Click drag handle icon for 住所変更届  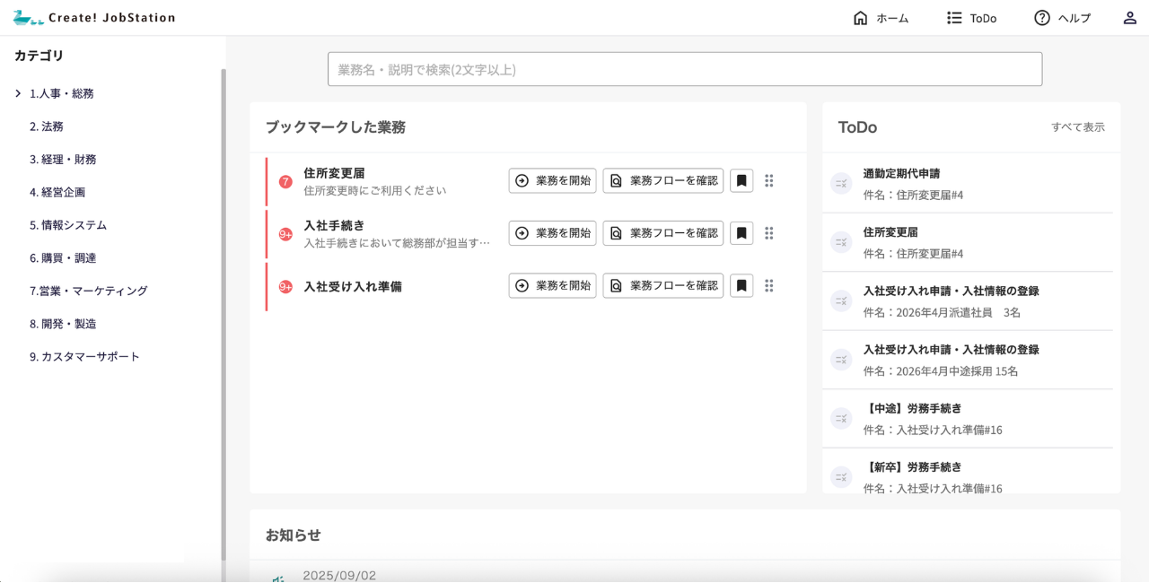(x=769, y=181)
